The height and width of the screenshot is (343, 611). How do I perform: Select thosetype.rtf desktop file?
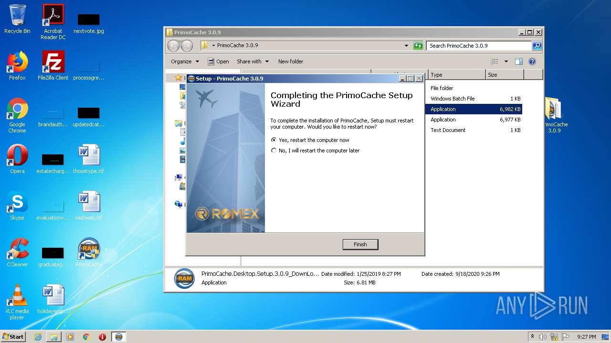pyautogui.click(x=89, y=159)
